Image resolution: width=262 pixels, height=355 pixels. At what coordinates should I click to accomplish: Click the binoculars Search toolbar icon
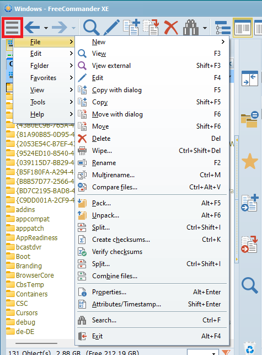[x=191, y=28]
